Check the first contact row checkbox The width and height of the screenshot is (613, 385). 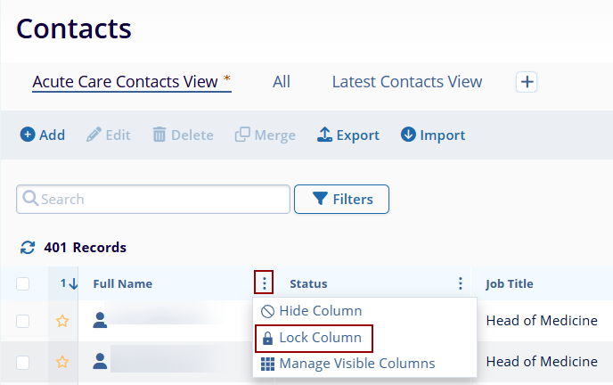[x=23, y=321]
